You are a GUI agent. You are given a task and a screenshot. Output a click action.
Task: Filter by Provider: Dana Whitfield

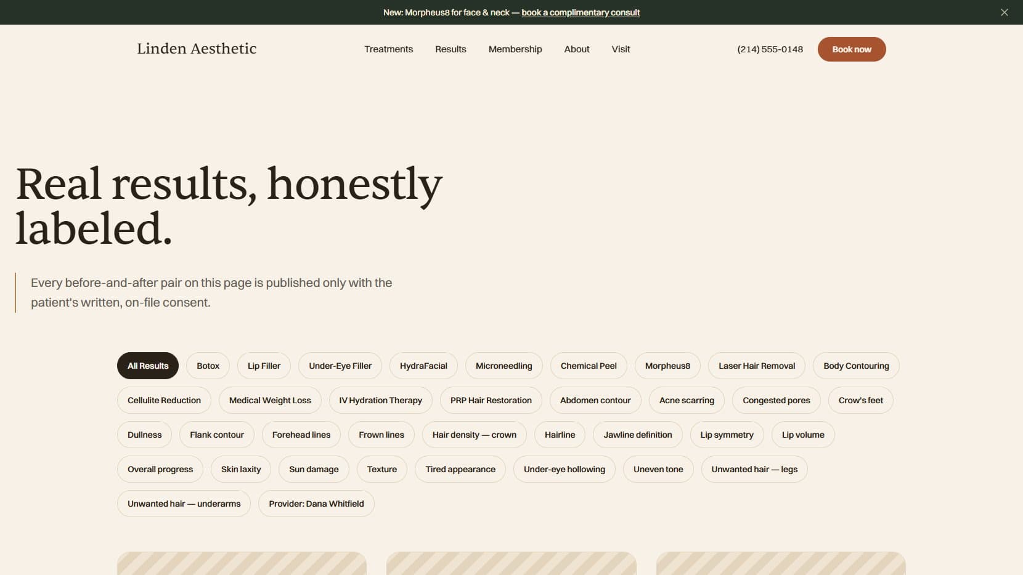click(x=316, y=504)
